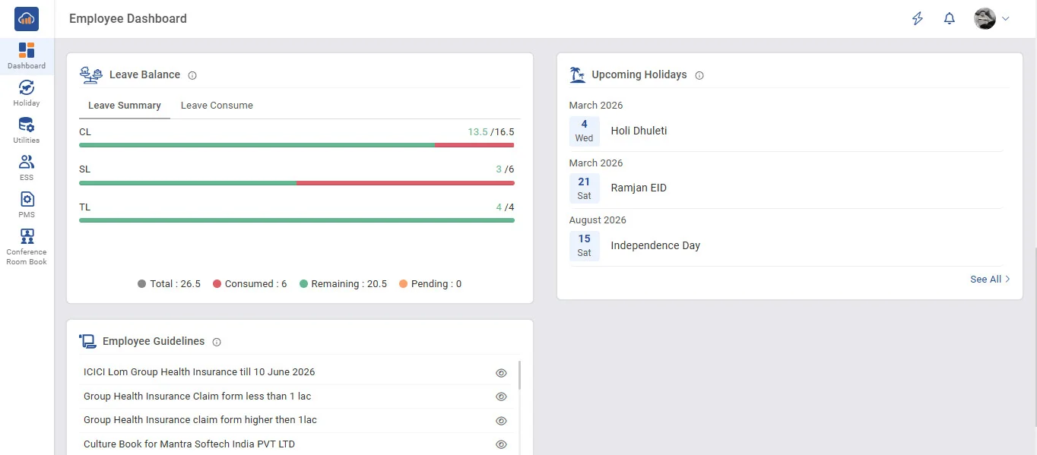
Task: Select the Leave Summary tab
Action: 124,106
